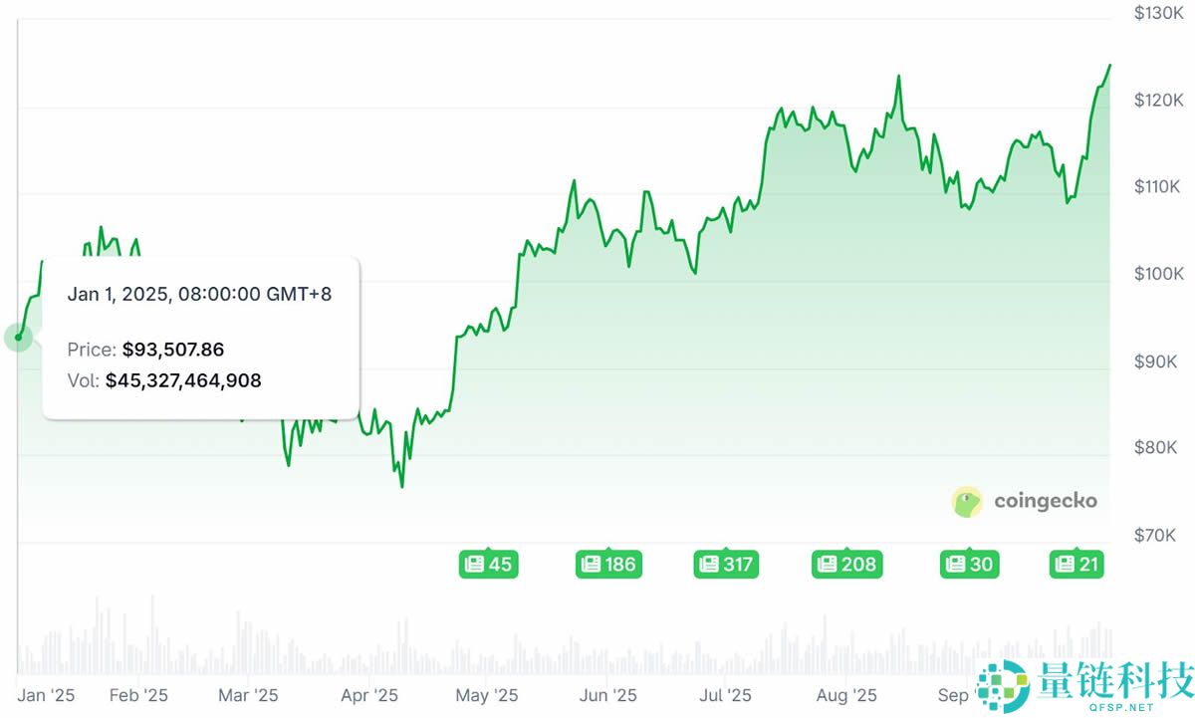The image size is (1195, 718).
Task: Click the CoinGecko gecko logo
Action: (x=968, y=502)
